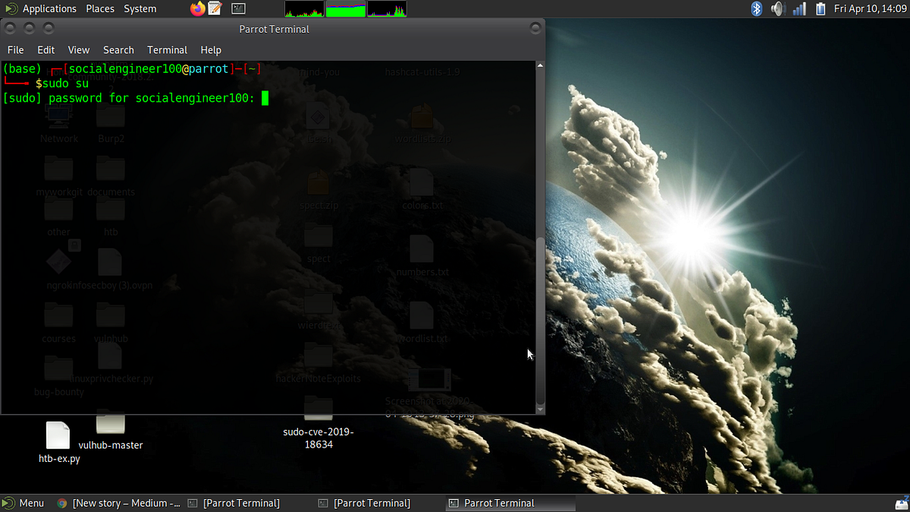Viewport: 910px width, 512px height.
Task: Open the Applications menu
Action: [x=49, y=8]
